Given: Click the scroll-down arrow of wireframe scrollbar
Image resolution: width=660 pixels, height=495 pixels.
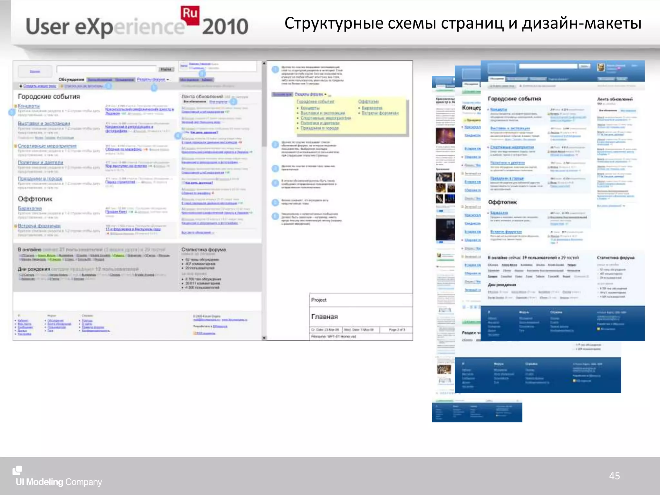Looking at the screenshot, I should point(264,338).
